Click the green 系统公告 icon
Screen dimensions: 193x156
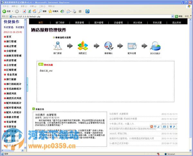pyautogui.click(x=33, y=109)
